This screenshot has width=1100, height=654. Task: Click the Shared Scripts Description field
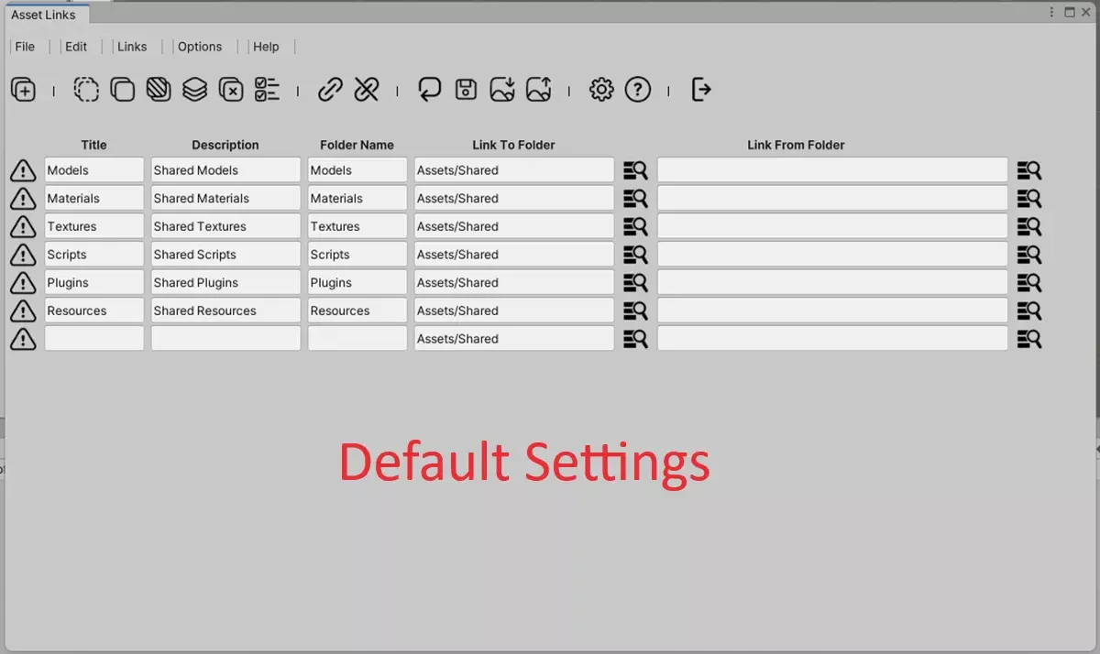tap(225, 255)
